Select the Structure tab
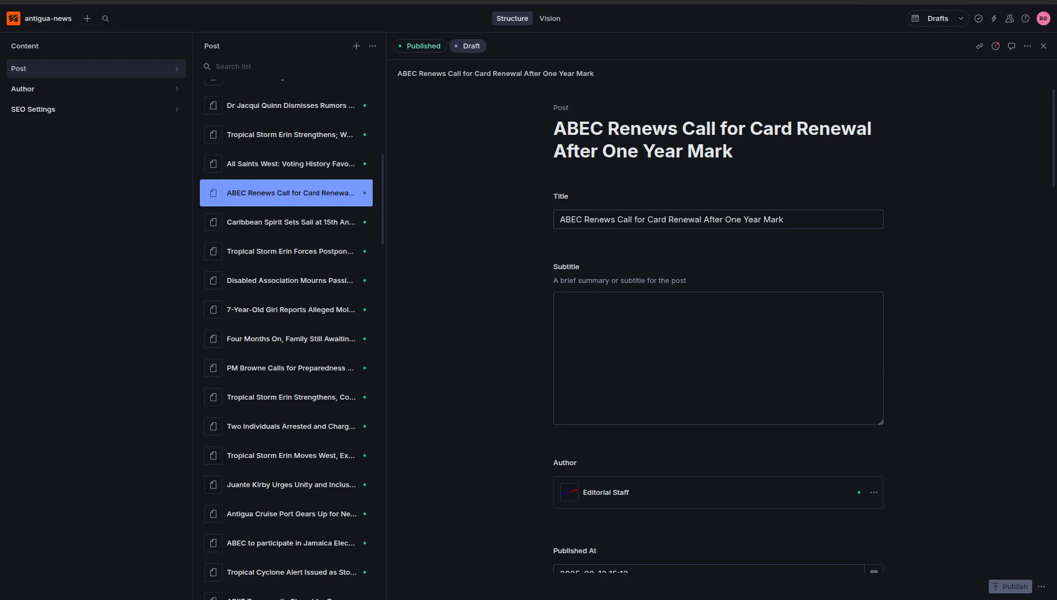The height and width of the screenshot is (600, 1057). [512, 19]
